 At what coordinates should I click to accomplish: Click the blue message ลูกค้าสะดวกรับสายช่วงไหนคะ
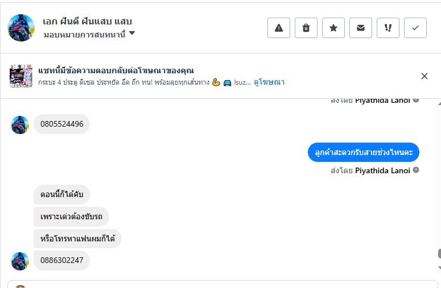pyautogui.click(x=364, y=152)
